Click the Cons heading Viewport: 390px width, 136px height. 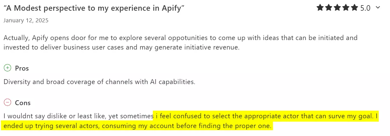pyautogui.click(x=23, y=103)
